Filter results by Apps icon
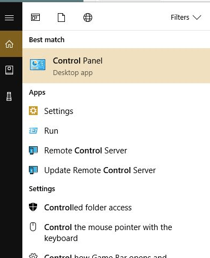The width and height of the screenshot is (210, 258). coord(35,18)
